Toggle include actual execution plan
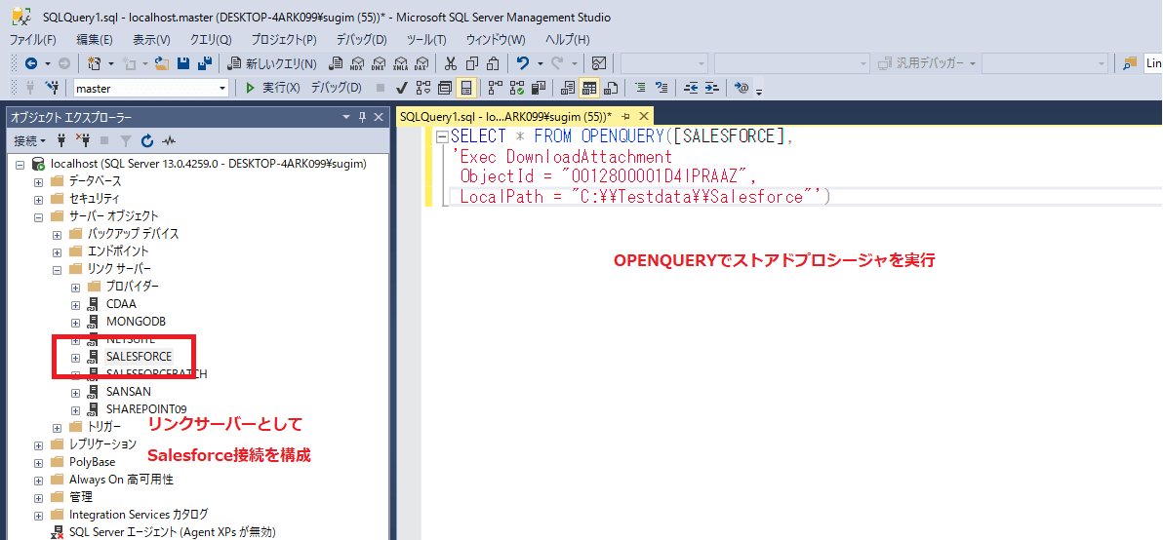The width and height of the screenshot is (1163, 540). point(495,88)
